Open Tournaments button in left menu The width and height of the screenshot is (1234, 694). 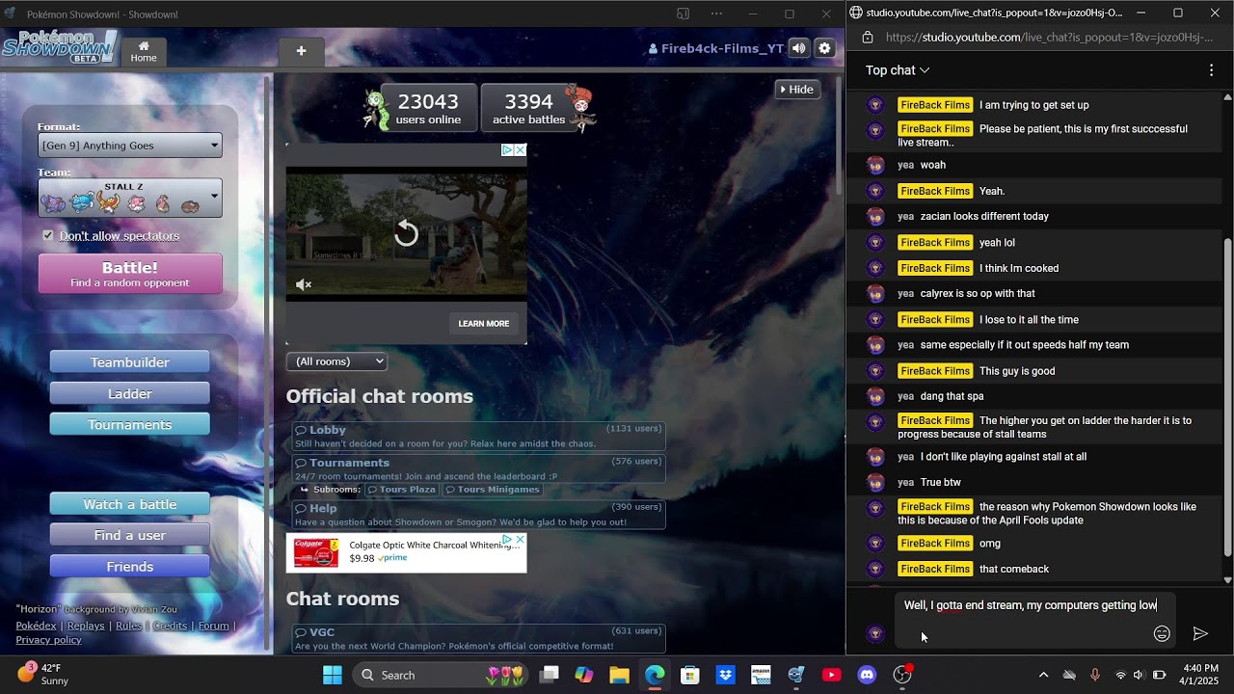130,424
